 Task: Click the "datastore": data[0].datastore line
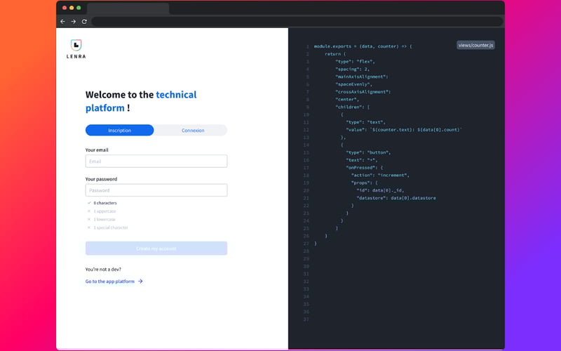pyautogui.click(x=396, y=198)
